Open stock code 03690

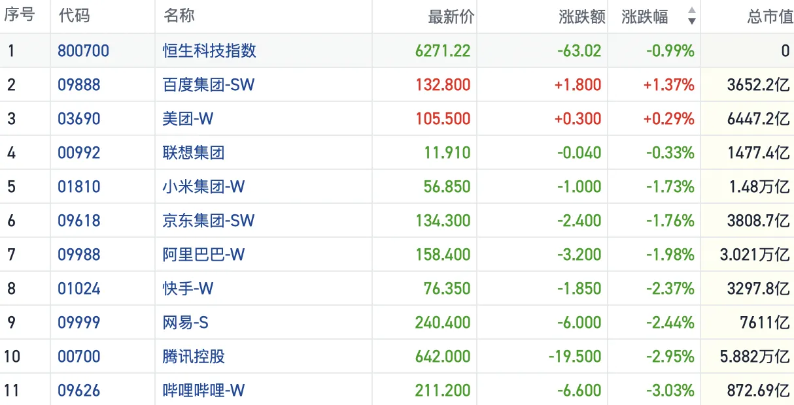pos(79,119)
